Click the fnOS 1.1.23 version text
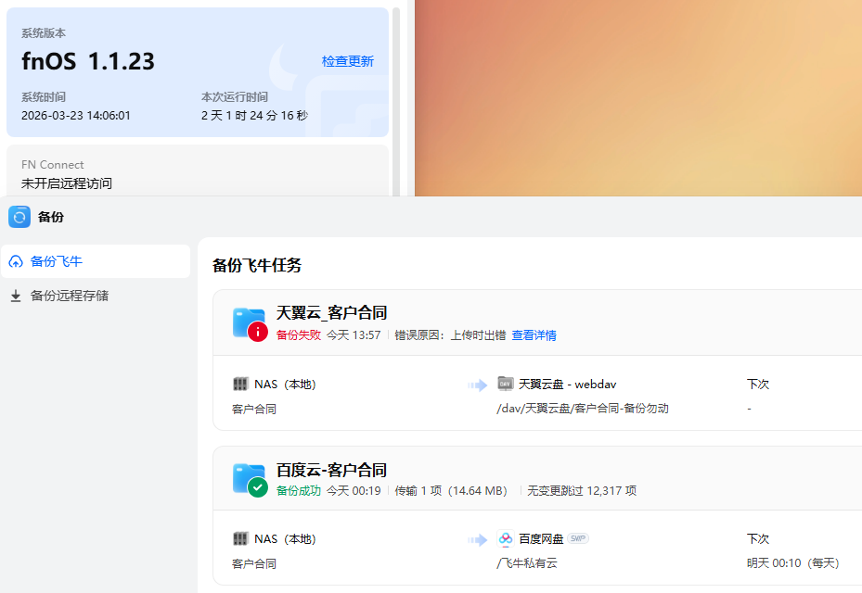The width and height of the screenshot is (862, 593). point(88,61)
